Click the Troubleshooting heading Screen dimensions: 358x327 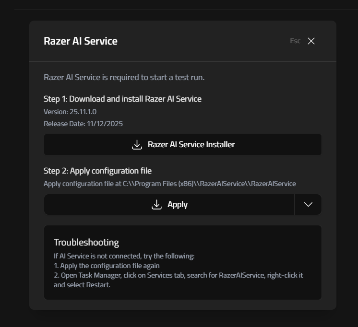coord(86,242)
